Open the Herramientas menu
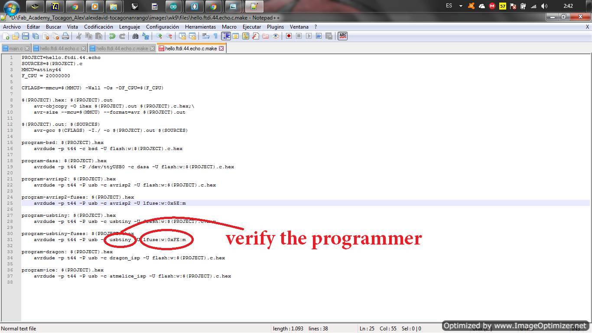The width and height of the screenshot is (592, 333). [200, 27]
